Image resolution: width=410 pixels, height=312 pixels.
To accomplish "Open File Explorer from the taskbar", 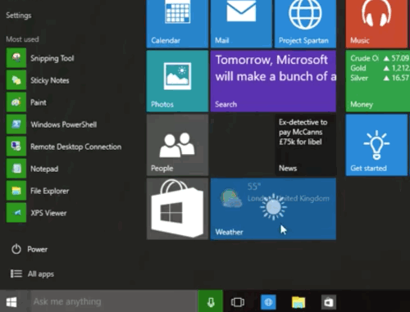I will click(298, 302).
